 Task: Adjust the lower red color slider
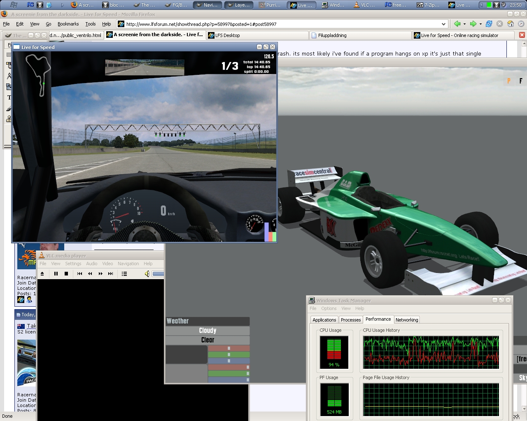click(229, 367)
